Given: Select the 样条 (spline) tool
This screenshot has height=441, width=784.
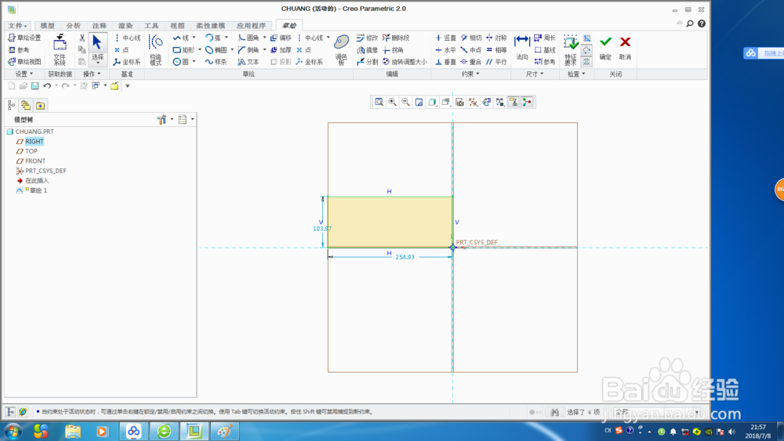Looking at the screenshot, I should pyautogui.click(x=216, y=62).
